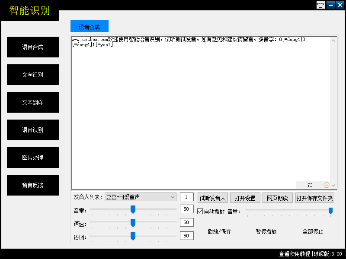Open the 文本翻译 sidebar section

(32, 102)
